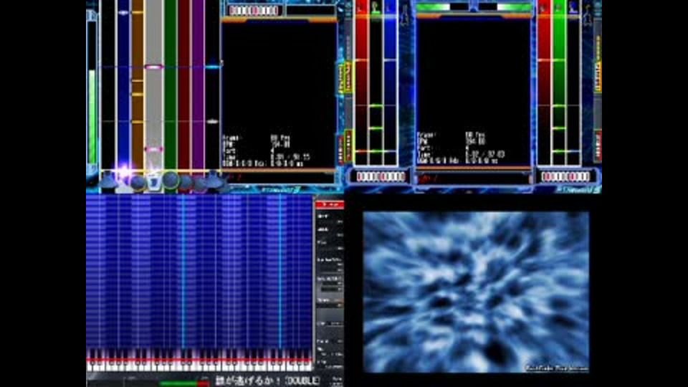Tap the round key button under green lane
Image resolution: width=688 pixels, height=387 pixels.
(171, 180)
